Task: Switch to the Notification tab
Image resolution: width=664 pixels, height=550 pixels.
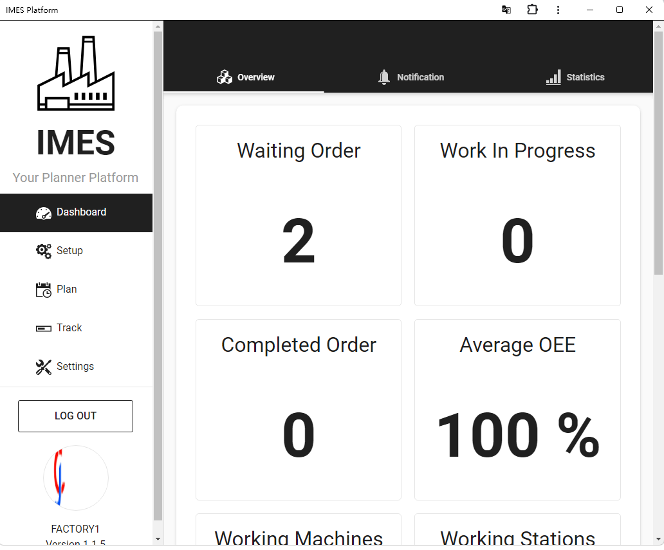Action: pos(411,77)
